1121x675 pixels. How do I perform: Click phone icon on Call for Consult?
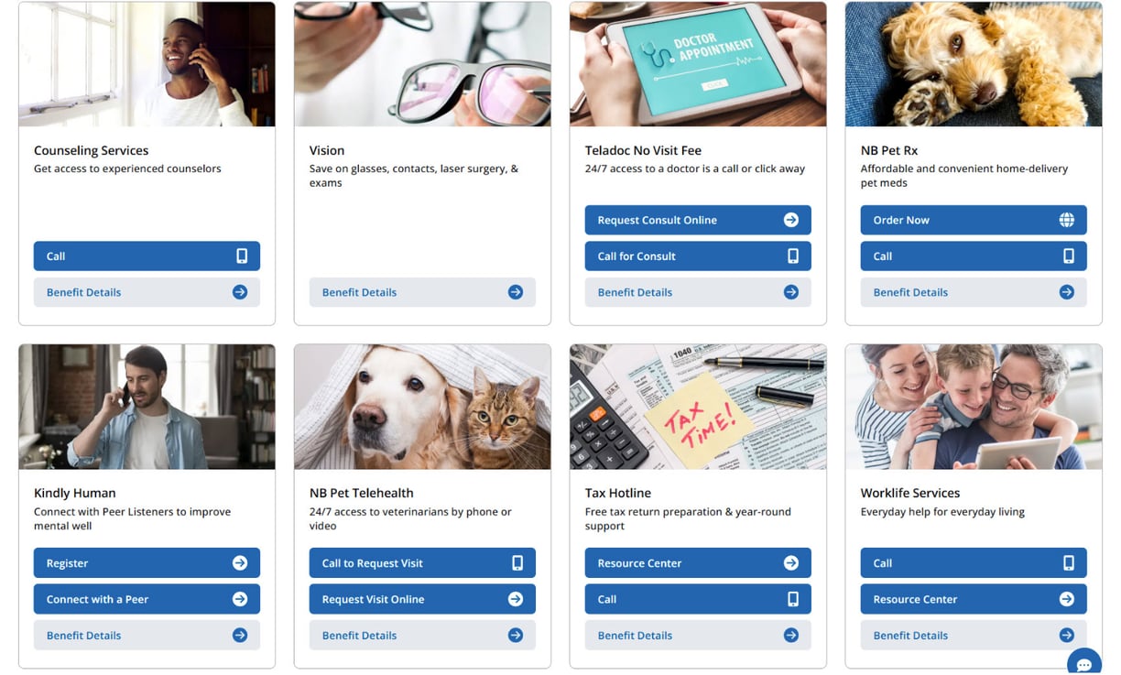(793, 256)
